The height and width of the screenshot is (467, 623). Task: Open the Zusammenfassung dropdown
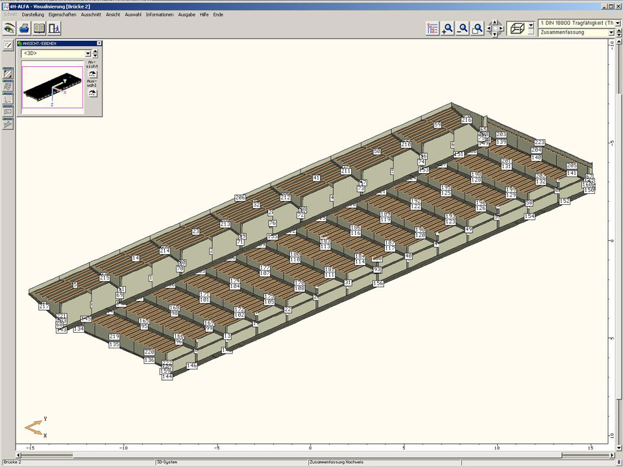pyautogui.click(x=611, y=32)
